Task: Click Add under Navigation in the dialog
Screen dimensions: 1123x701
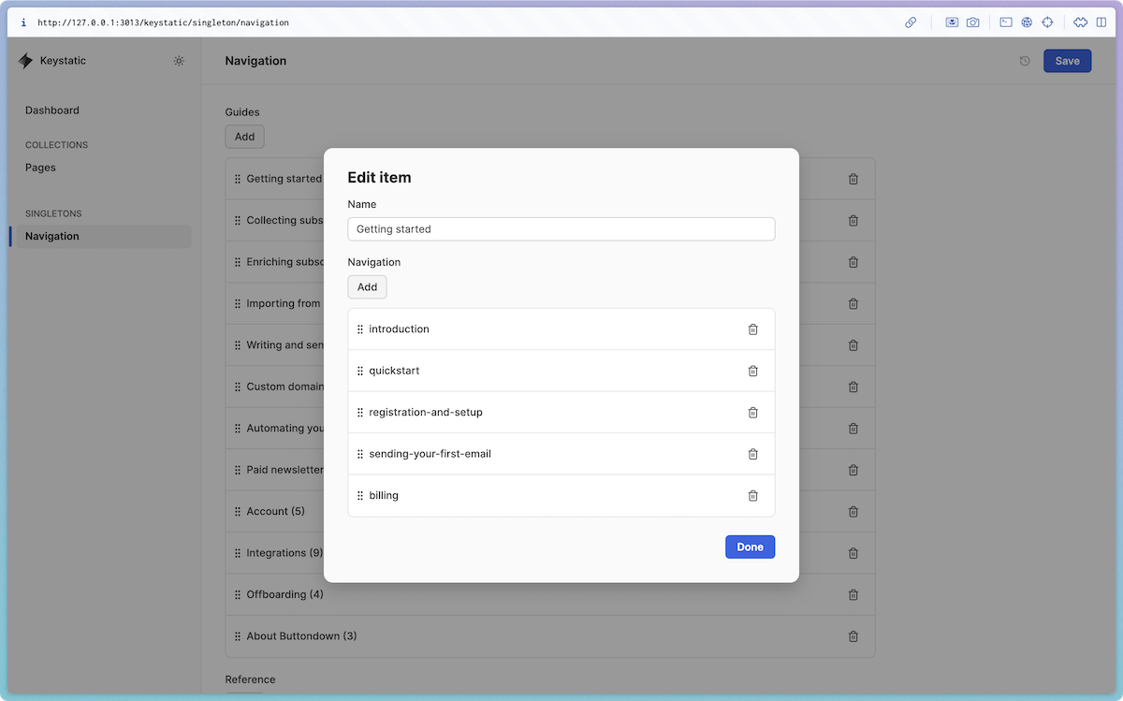Action: (x=367, y=287)
